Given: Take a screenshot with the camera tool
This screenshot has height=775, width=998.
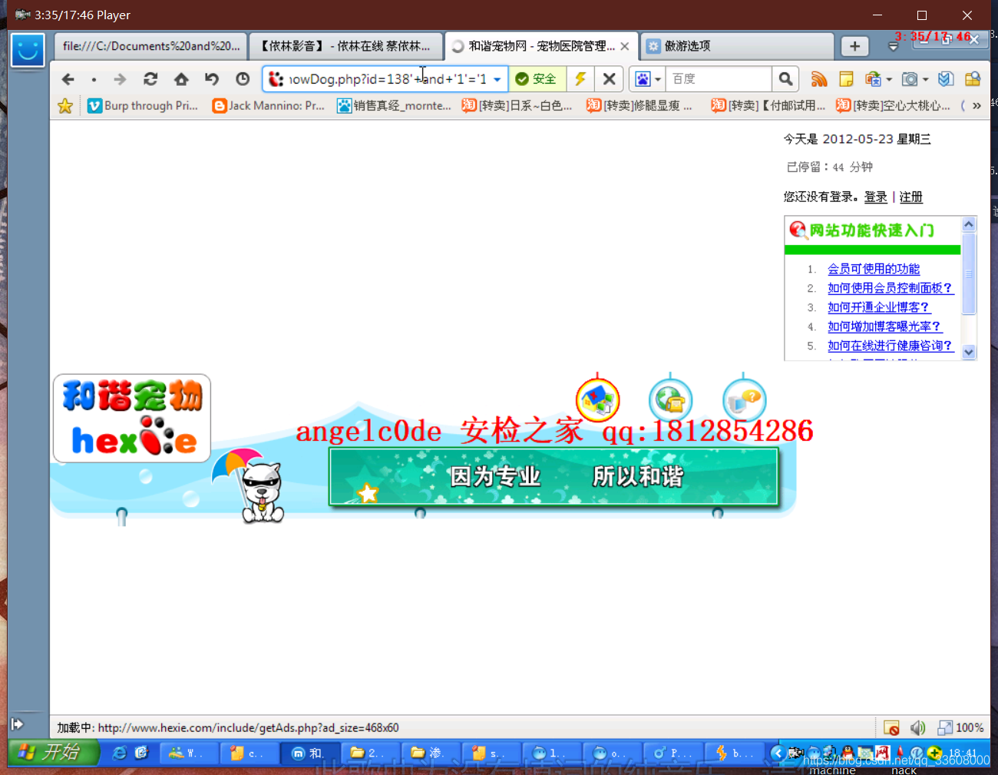Looking at the screenshot, I should tap(910, 78).
